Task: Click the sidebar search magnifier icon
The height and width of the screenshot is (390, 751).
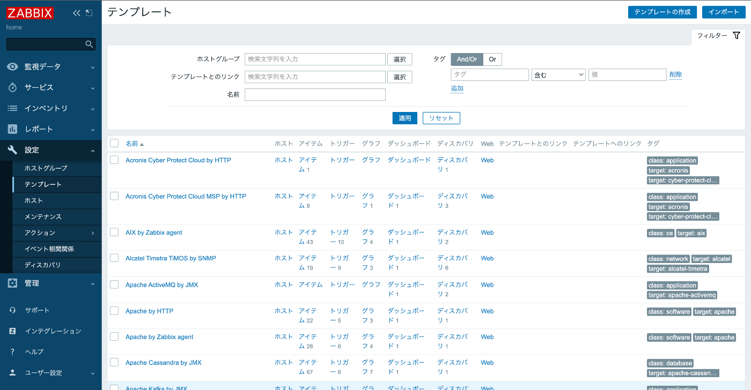Action: 89,44
